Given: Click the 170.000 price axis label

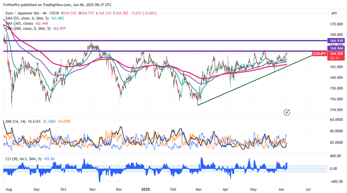Looking at the screenshot, I should pyautogui.click(x=336, y=24).
